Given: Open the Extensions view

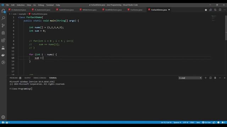Looking at the screenshot, I should pos(3,40).
